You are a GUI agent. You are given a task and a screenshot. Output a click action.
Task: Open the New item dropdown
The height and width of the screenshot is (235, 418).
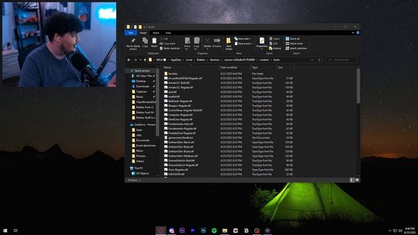point(243,39)
